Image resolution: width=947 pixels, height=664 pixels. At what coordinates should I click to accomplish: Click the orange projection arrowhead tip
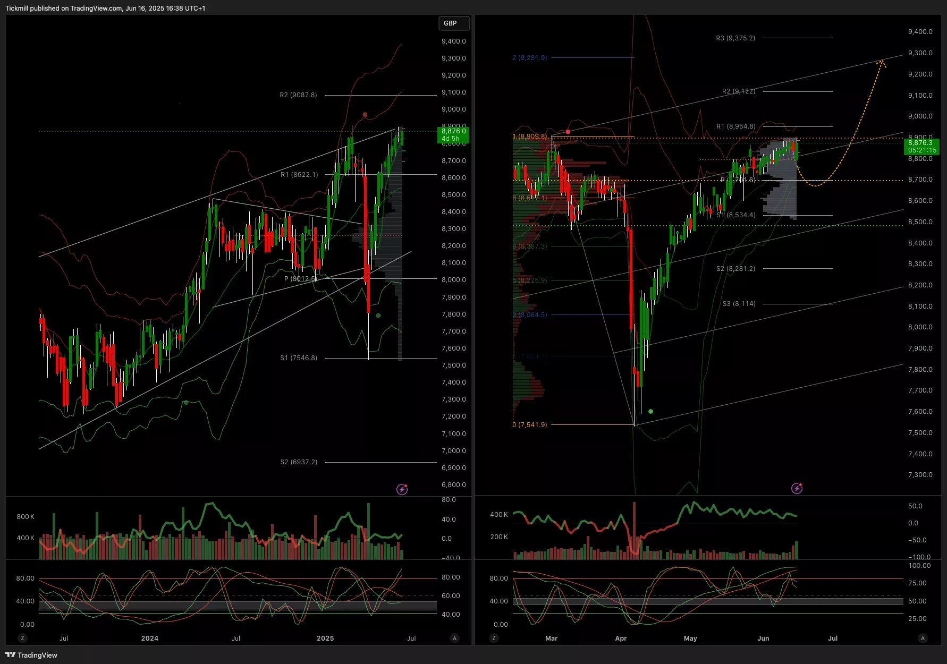[882, 62]
